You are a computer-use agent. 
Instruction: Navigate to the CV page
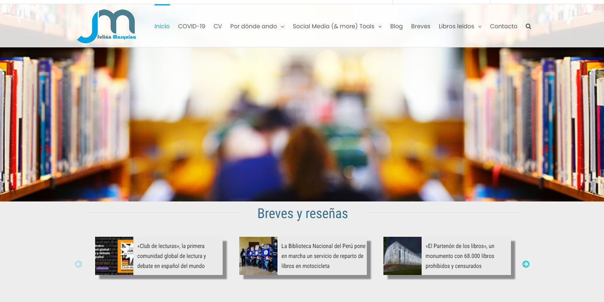(x=218, y=26)
